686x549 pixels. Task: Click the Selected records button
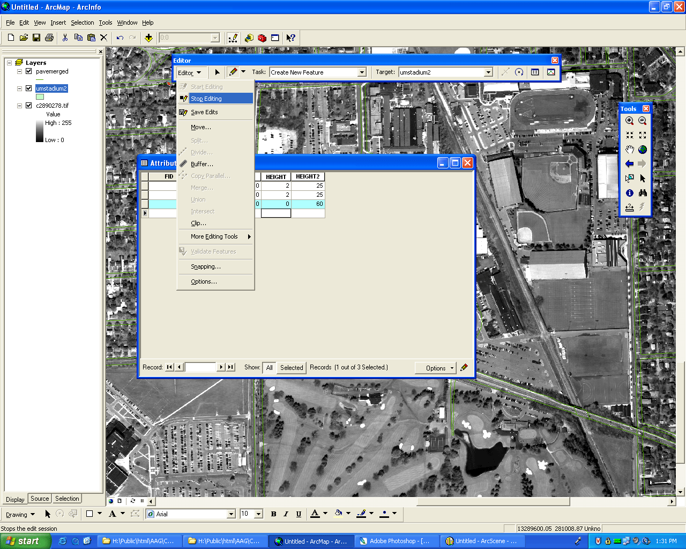292,368
